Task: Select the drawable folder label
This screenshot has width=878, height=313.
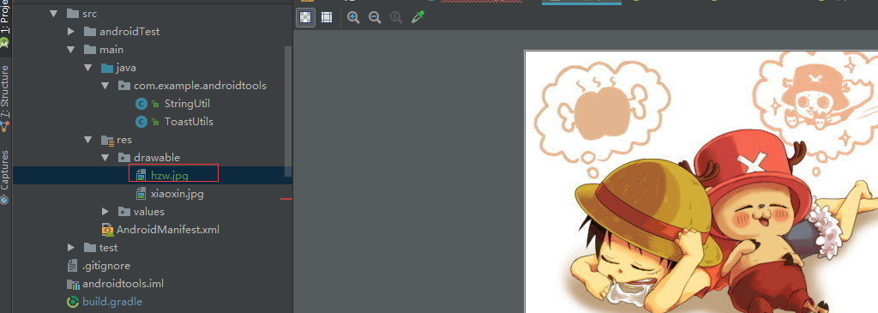Action: point(157,157)
